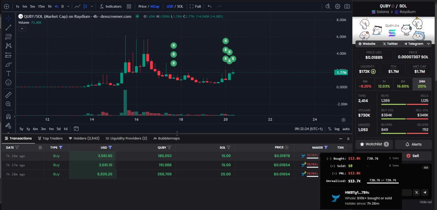
Task: Open the token Twitter link
Action: point(390,44)
